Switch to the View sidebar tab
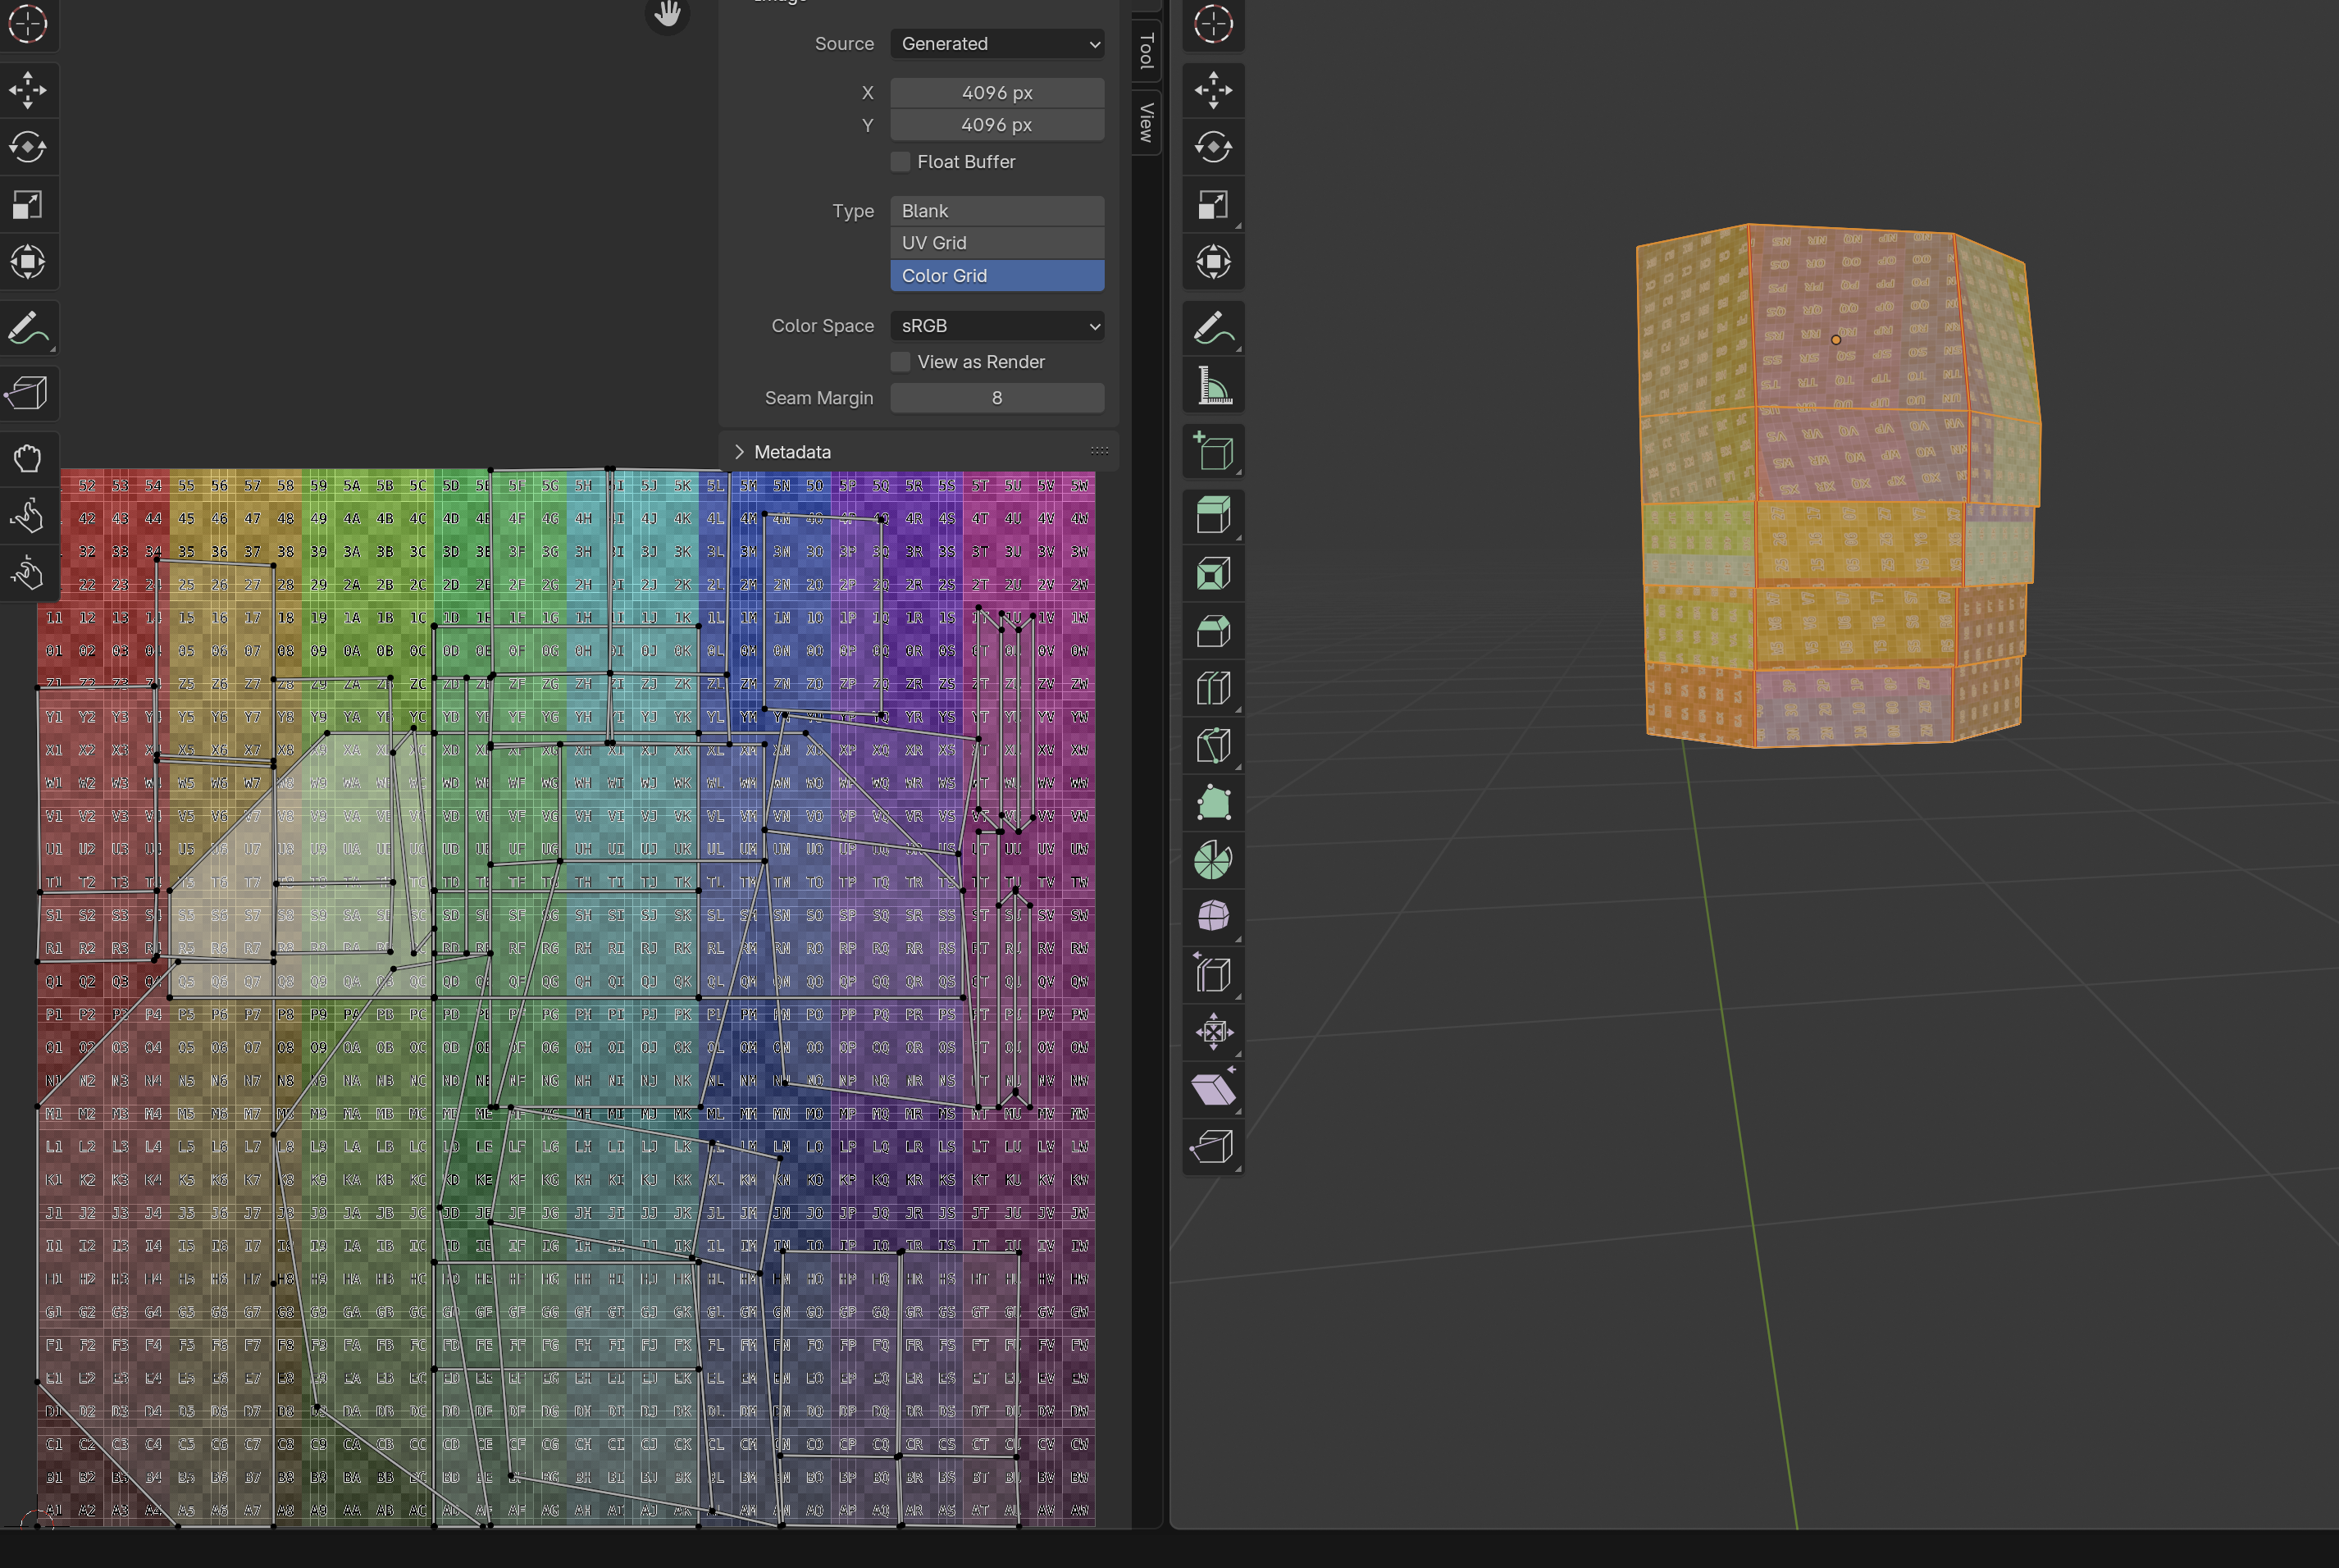 [x=1146, y=122]
